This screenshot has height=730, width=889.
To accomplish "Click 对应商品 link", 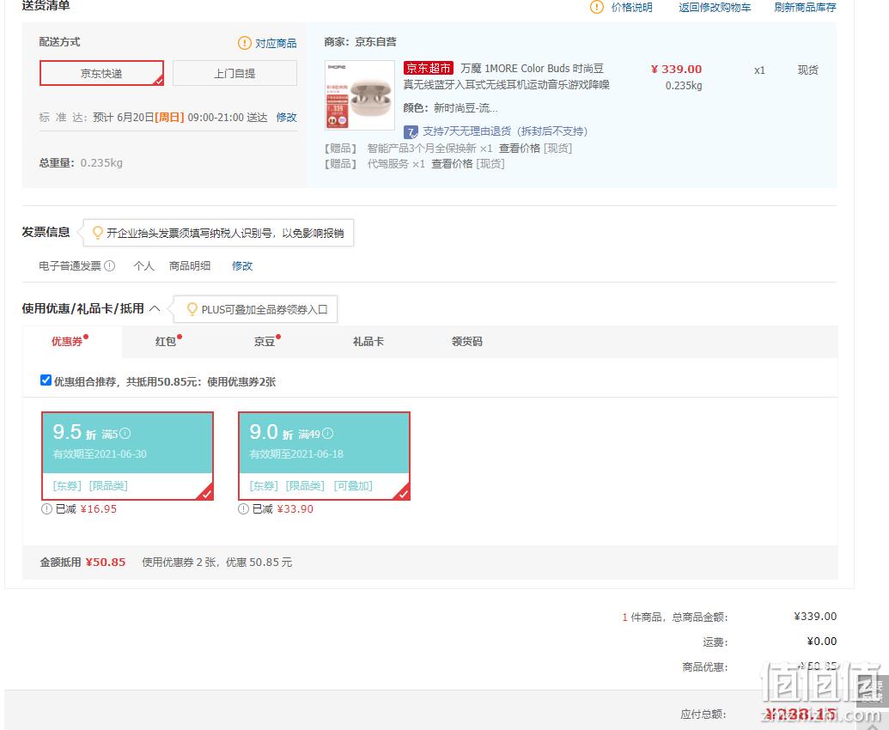I will click(x=276, y=43).
